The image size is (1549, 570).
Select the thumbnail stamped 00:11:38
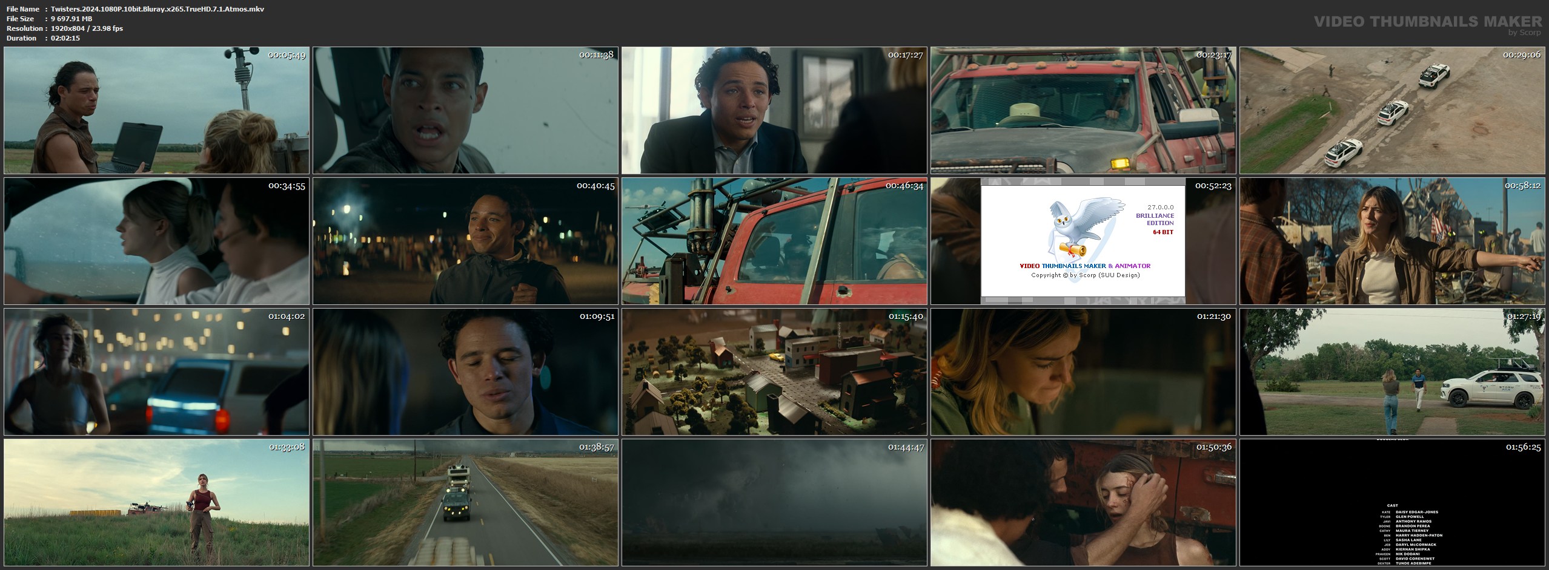click(x=465, y=111)
